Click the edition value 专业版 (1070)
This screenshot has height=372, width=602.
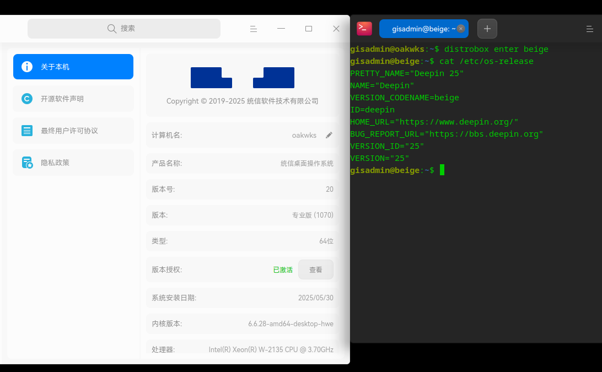pos(313,215)
